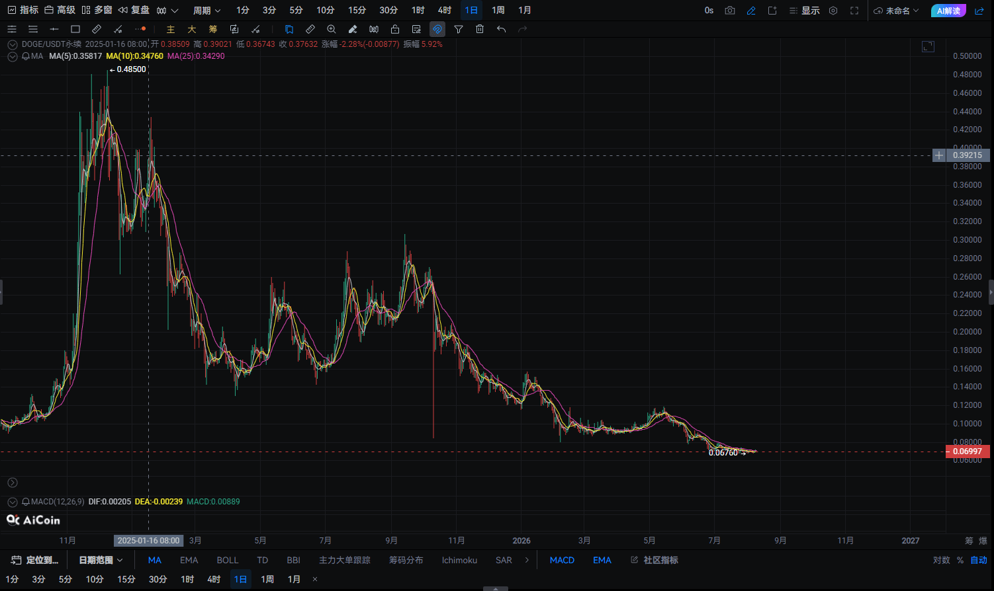
Task: Show more indicators with right chevron
Action: [527, 560]
